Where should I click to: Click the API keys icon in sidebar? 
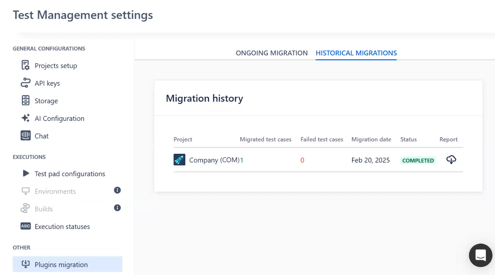[x=25, y=83]
